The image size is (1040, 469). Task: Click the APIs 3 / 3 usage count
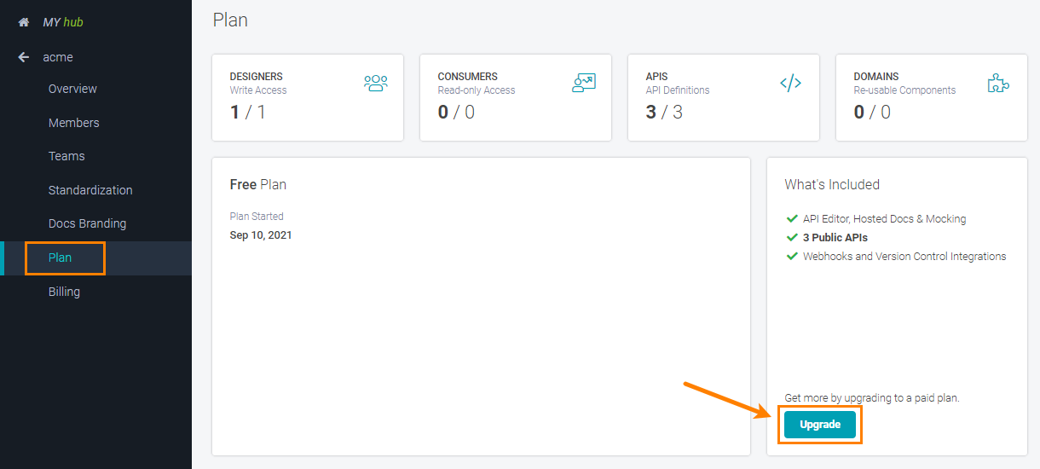tap(664, 112)
